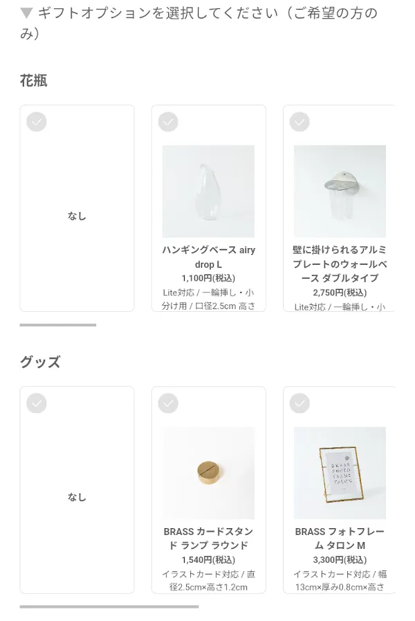Click the グッズ horizontal scrollbar
This screenshot has height=621, width=415.
point(109,606)
